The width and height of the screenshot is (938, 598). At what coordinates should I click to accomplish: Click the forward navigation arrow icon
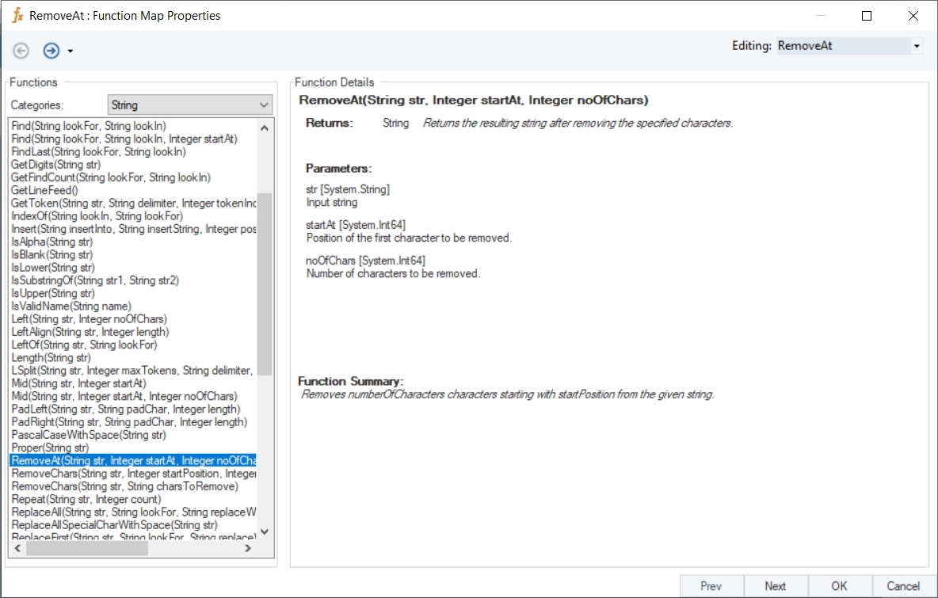tap(51, 51)
